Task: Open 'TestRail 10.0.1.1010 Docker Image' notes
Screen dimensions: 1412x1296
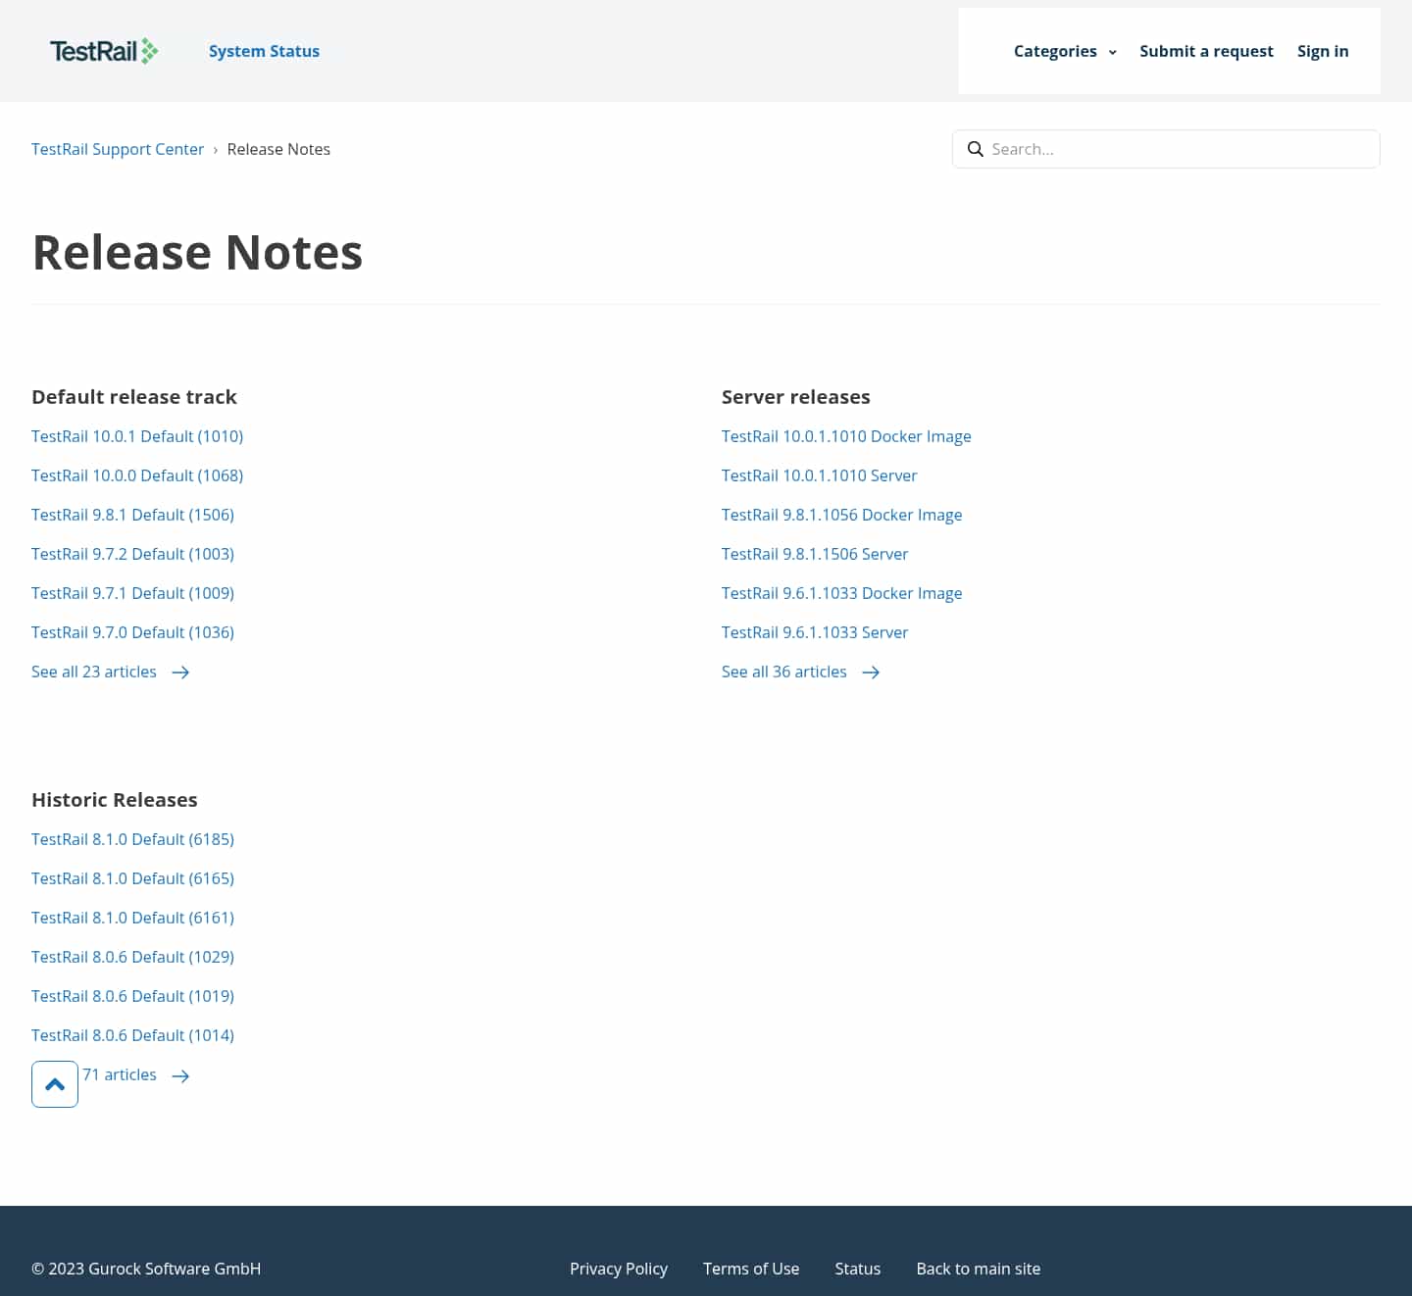Action: point(846,436)
